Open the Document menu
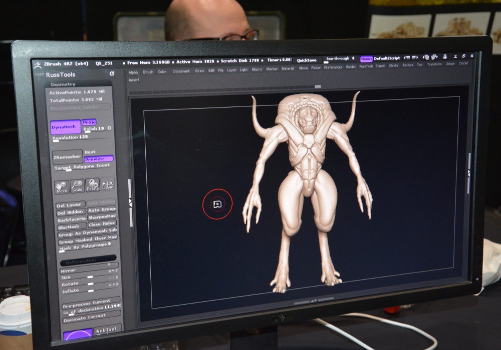This screenshot has height=350, width=501. click(181, 71)
